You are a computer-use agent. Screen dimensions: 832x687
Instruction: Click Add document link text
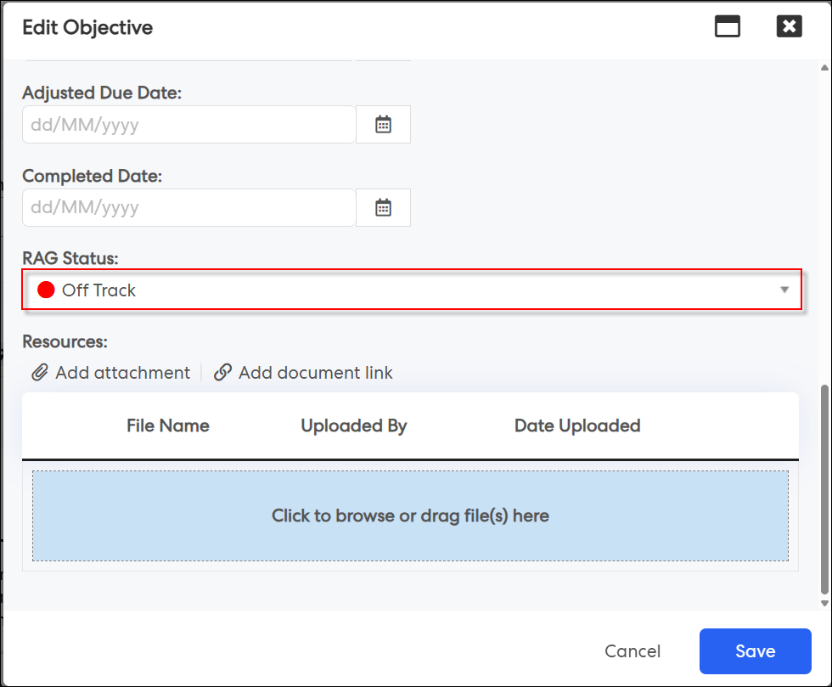(316, 373)
